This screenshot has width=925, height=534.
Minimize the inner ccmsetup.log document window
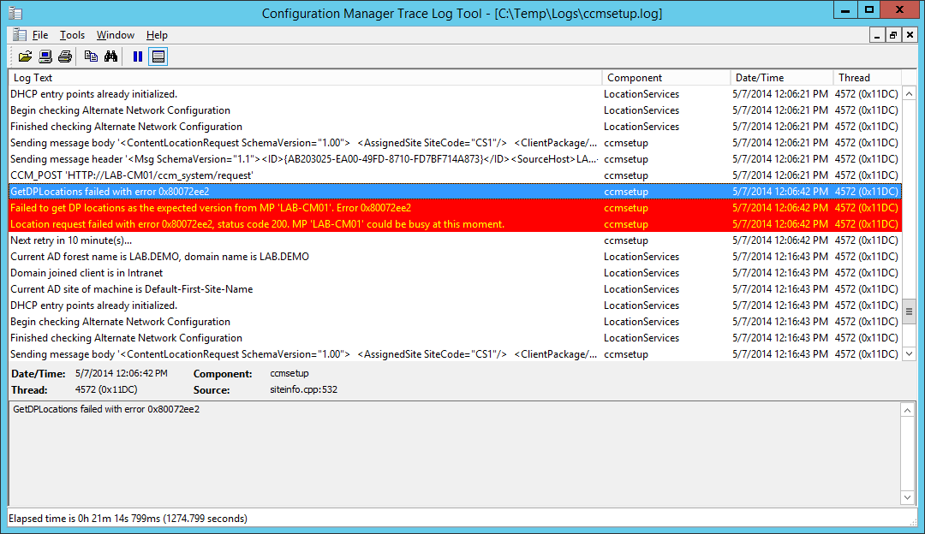tap(877, 35)
